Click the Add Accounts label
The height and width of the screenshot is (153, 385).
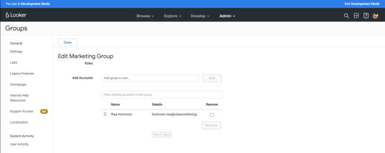83,78
